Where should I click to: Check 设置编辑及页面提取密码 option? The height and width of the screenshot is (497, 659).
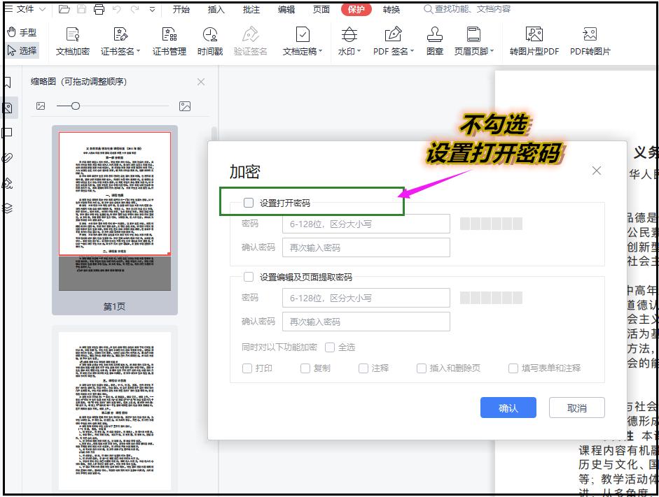[249, 276]
